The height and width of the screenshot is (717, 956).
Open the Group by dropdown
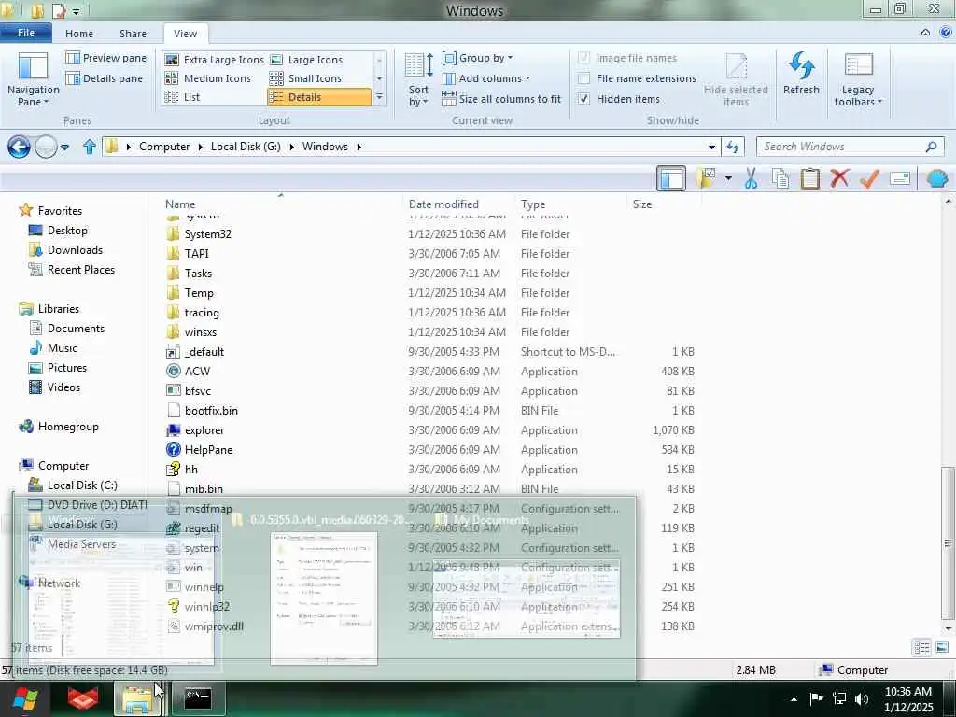(477, 58)
